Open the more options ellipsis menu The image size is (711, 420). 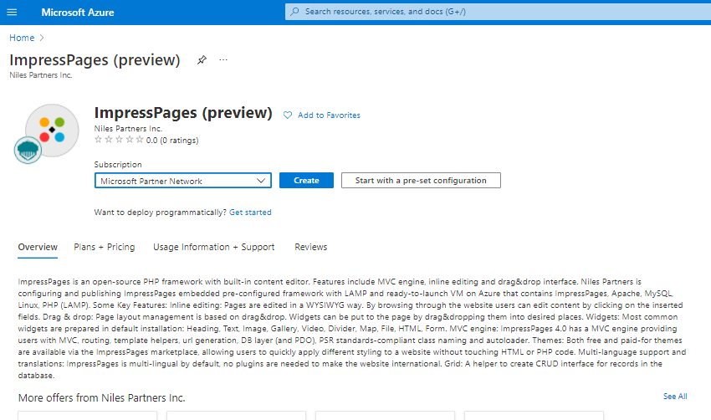(x=223, y=60)
